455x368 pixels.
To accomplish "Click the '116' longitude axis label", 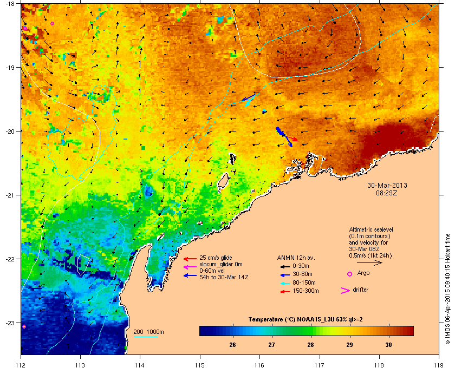I will [x=259, y=365].
